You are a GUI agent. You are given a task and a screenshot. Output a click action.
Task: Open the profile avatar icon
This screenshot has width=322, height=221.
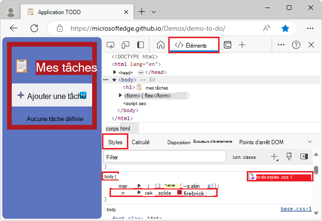pos(11,12)
